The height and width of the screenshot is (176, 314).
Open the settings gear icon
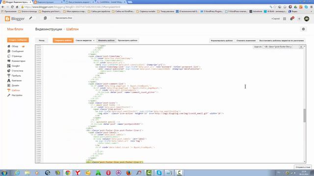coord(303,29)
